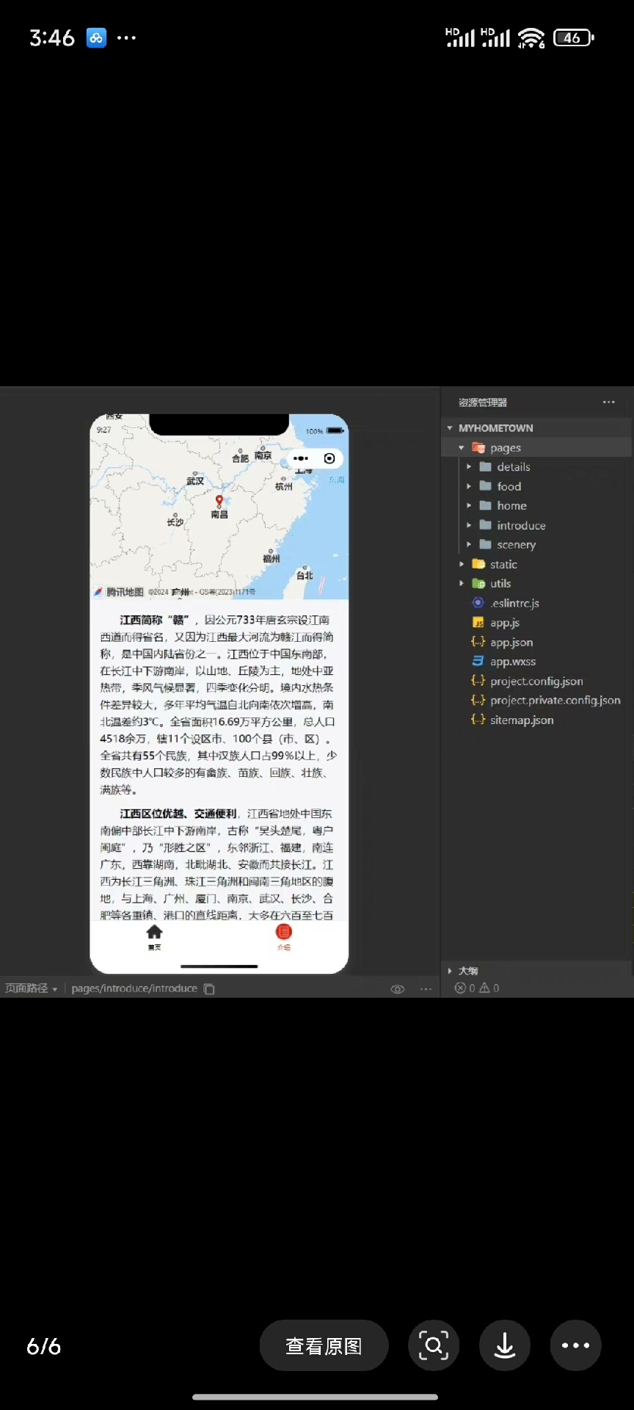Image resolution: width=634 pixels, height=1410 pixels.
Task: Click the pages folder icon
Action: pyautogui.click(x=478, y=447)
